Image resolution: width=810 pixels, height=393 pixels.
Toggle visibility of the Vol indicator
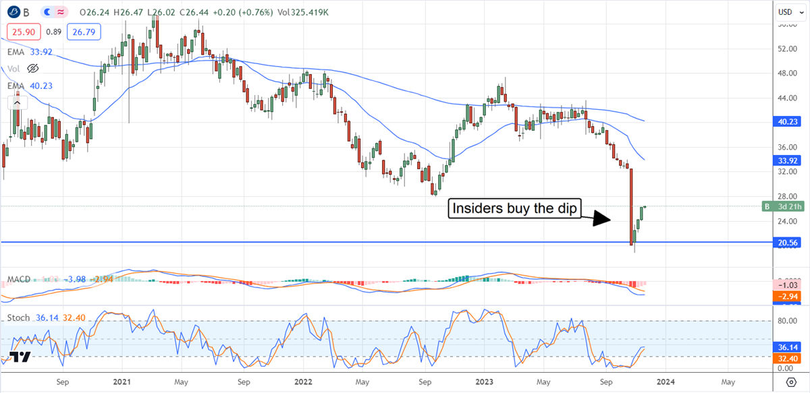pos(32,68)
